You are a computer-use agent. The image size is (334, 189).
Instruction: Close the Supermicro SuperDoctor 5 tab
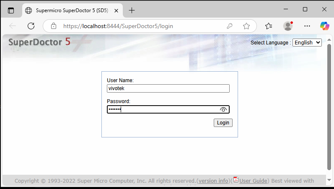coord(117,10)
